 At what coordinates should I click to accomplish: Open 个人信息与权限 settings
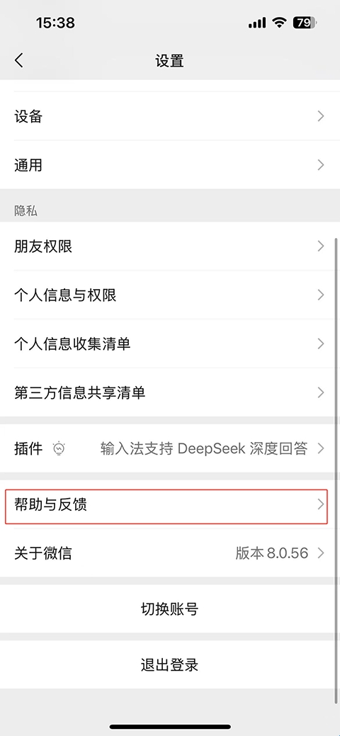click(170, 295)
